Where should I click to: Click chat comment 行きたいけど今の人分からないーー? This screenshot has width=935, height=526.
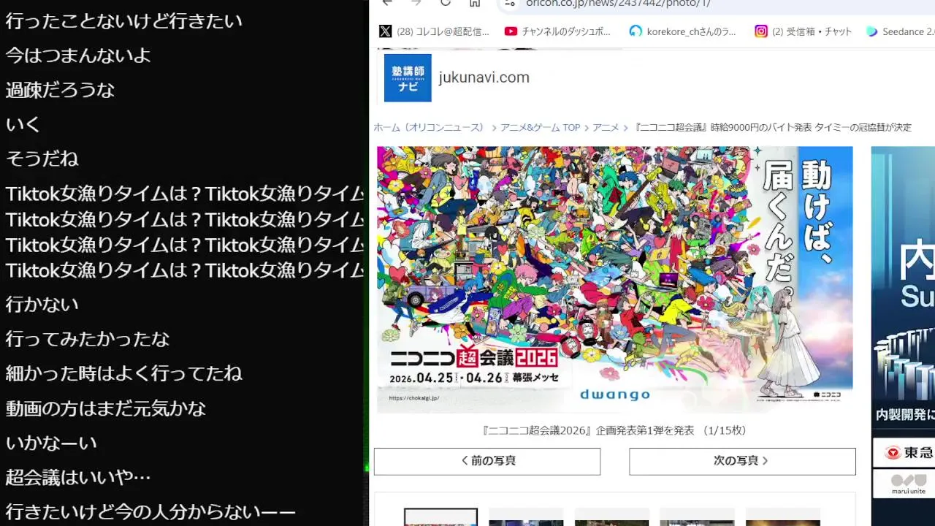150,512
